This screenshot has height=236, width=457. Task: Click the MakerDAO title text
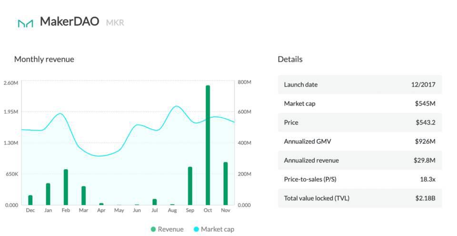70,21
